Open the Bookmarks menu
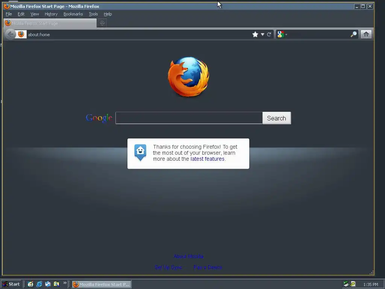 click(x=73, y=14)
